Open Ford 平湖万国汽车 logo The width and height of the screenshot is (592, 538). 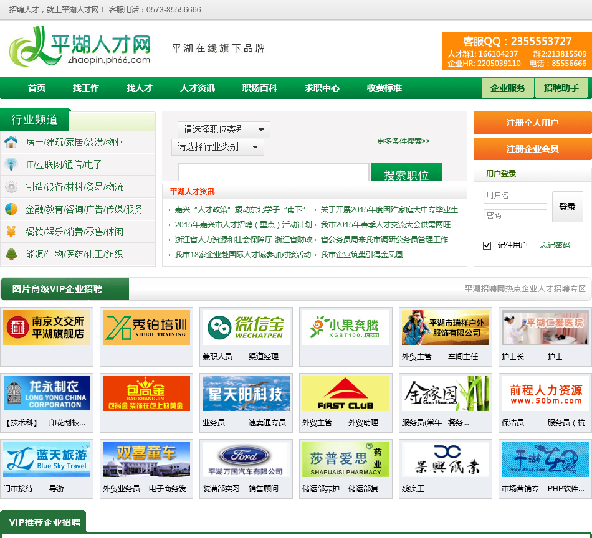click(246, 460)
